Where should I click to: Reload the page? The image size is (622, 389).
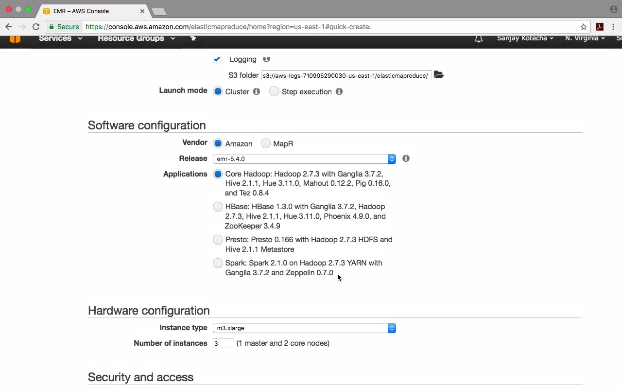coord(36,27)
